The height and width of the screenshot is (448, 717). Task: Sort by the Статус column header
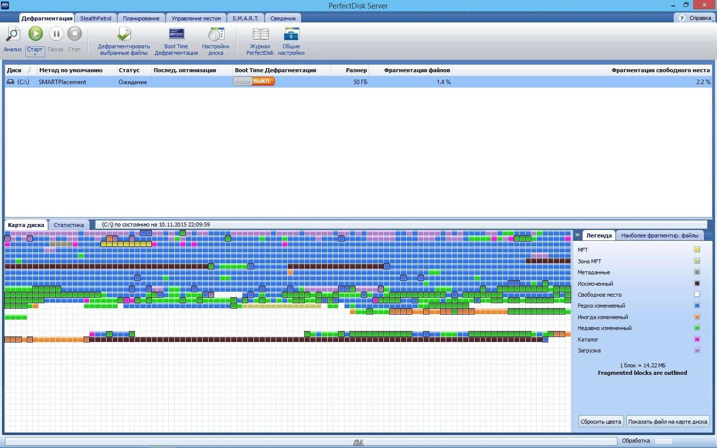coord(134,70)
